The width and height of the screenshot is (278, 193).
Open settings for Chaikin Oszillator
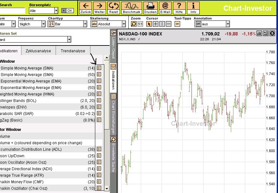[99, 188]
